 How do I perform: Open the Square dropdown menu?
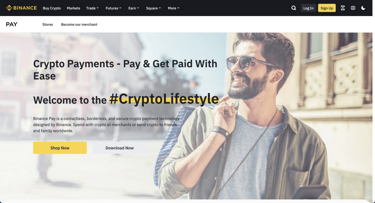153,8
